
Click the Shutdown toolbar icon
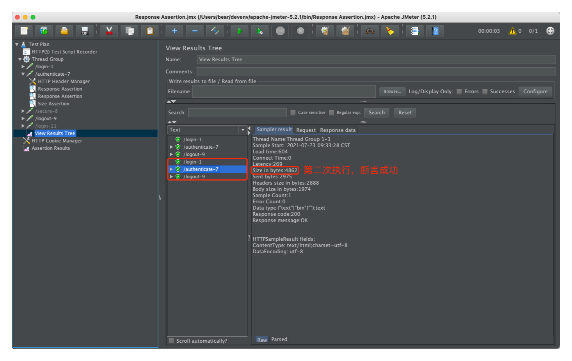click(x=300, y=31)
